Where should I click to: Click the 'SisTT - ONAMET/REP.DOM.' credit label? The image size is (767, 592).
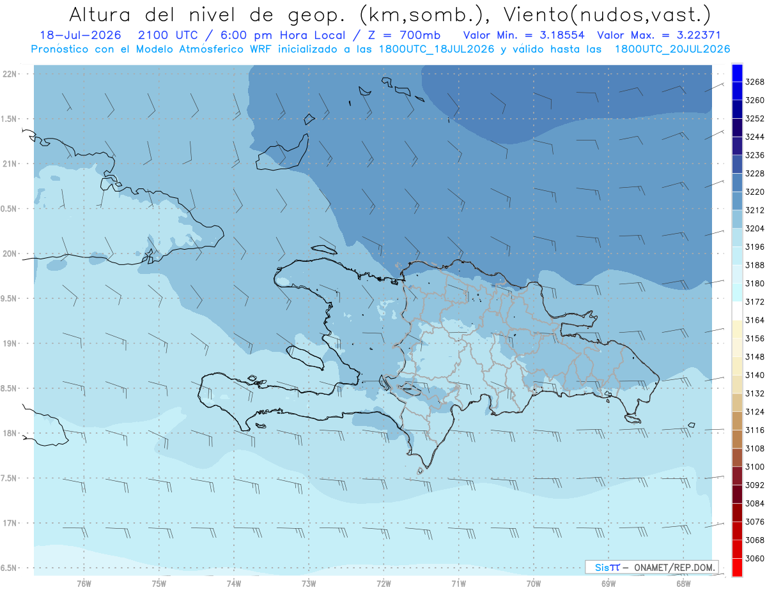(652, 567)
